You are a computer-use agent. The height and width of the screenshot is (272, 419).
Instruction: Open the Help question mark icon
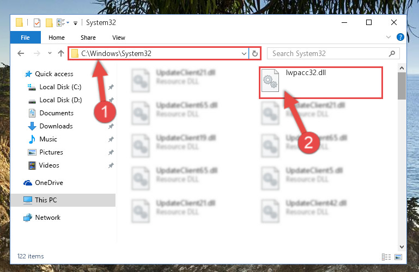[x=400, y=37]
